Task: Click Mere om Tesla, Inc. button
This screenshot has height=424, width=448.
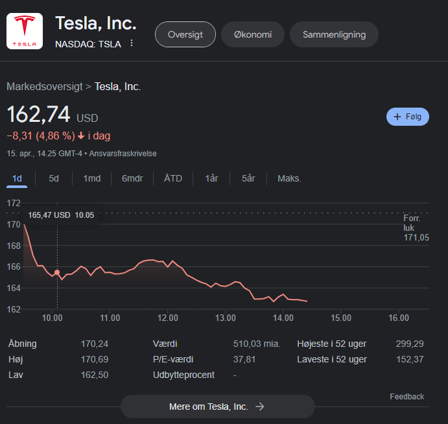Action: 218,406
